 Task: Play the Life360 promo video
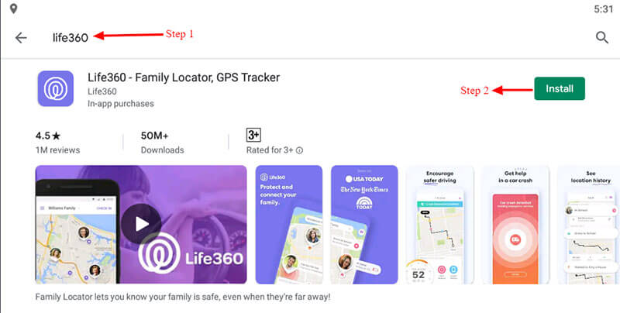tap(141, 224)
